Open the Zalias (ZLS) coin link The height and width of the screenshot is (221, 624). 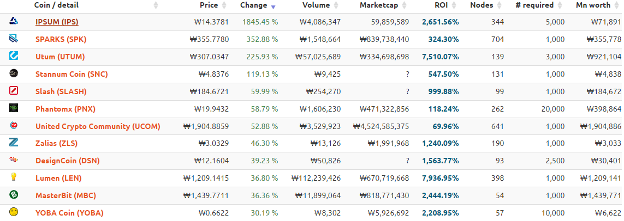point(57,143)
